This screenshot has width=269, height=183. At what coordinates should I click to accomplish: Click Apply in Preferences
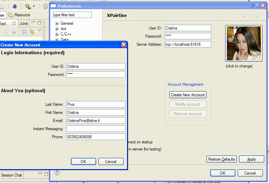pyautogui.click(x=252, y=159)
